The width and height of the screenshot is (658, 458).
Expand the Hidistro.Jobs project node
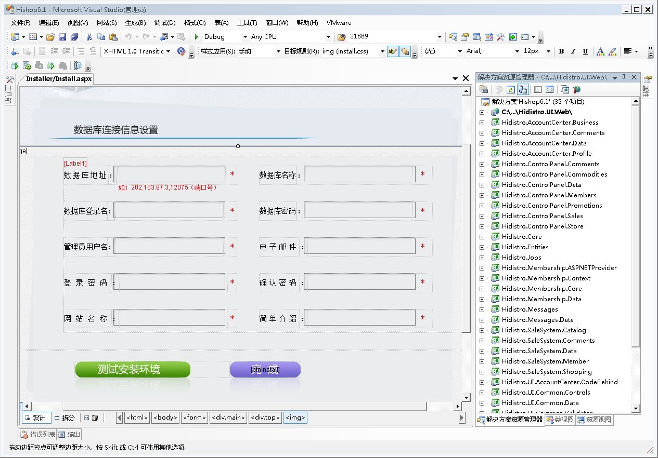pyautogui.click(x=482, y=258)
